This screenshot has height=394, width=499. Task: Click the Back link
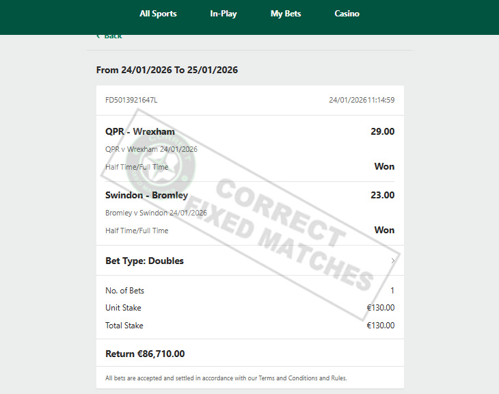point(113,36)
